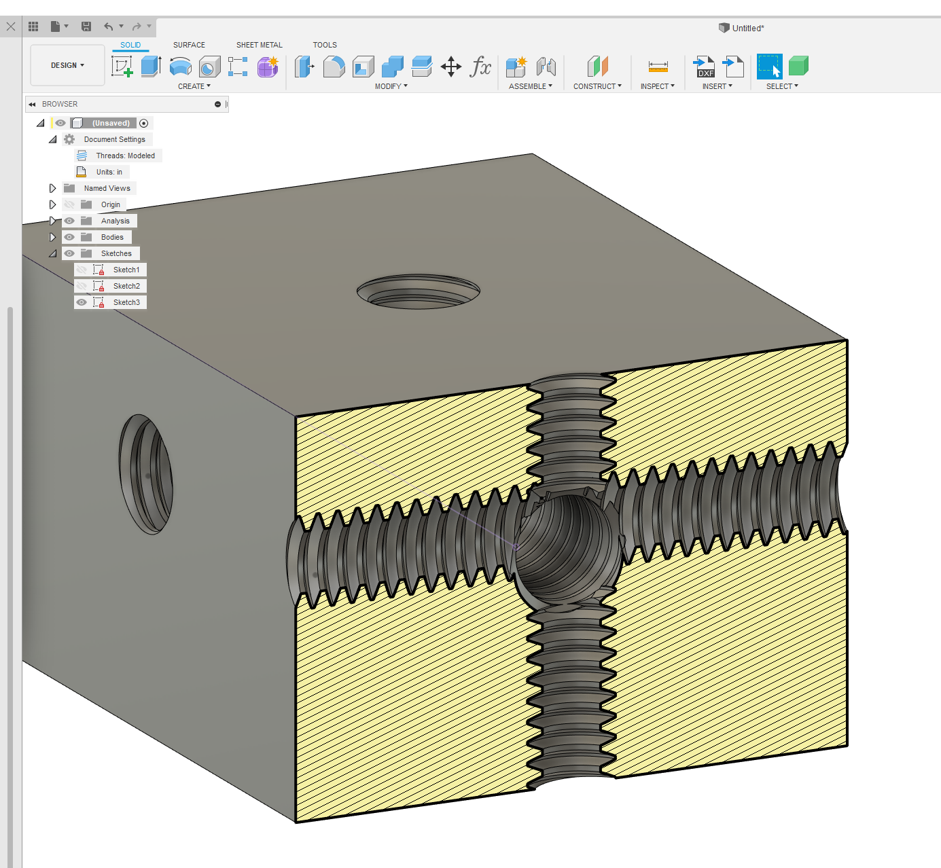Launch the Create Form tool
The image size is (941, 868).
point(267,66)
